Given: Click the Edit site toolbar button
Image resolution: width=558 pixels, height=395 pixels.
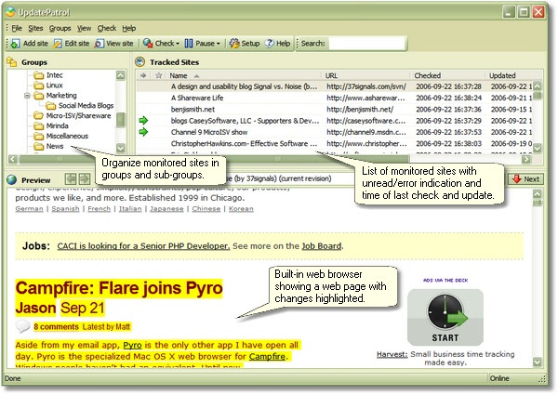Looking at the screenshot, I should click(72, 44).
